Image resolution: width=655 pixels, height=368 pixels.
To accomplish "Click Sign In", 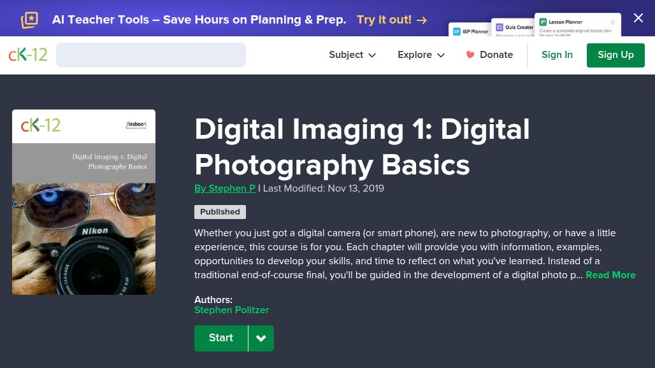I will [x=557, y=55].
